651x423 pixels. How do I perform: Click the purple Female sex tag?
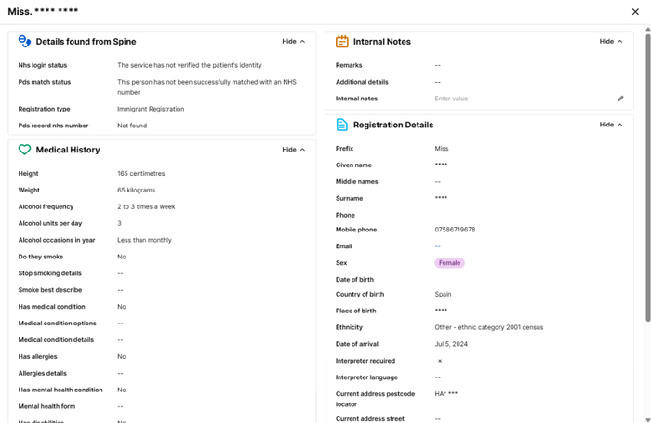pos(449,263)
